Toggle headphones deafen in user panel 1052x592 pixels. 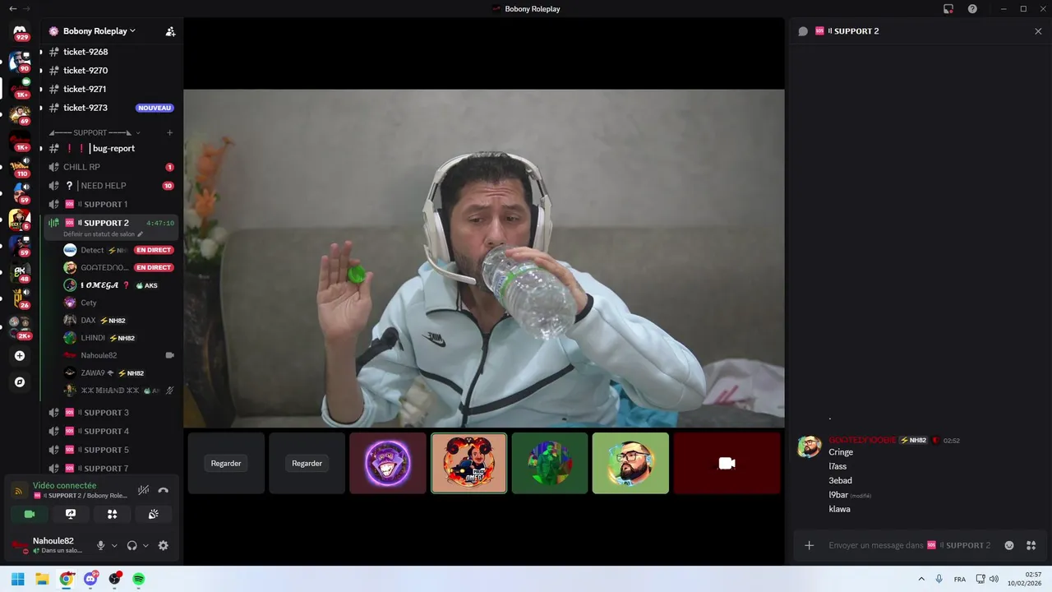[x=132, y=545]
